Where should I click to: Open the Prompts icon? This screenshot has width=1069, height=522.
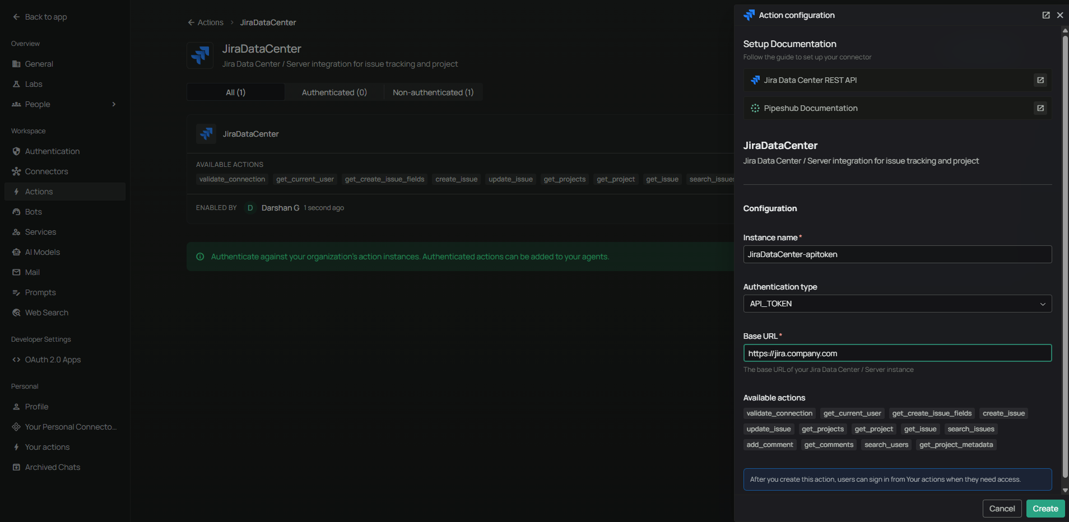[x=16, y=292]
